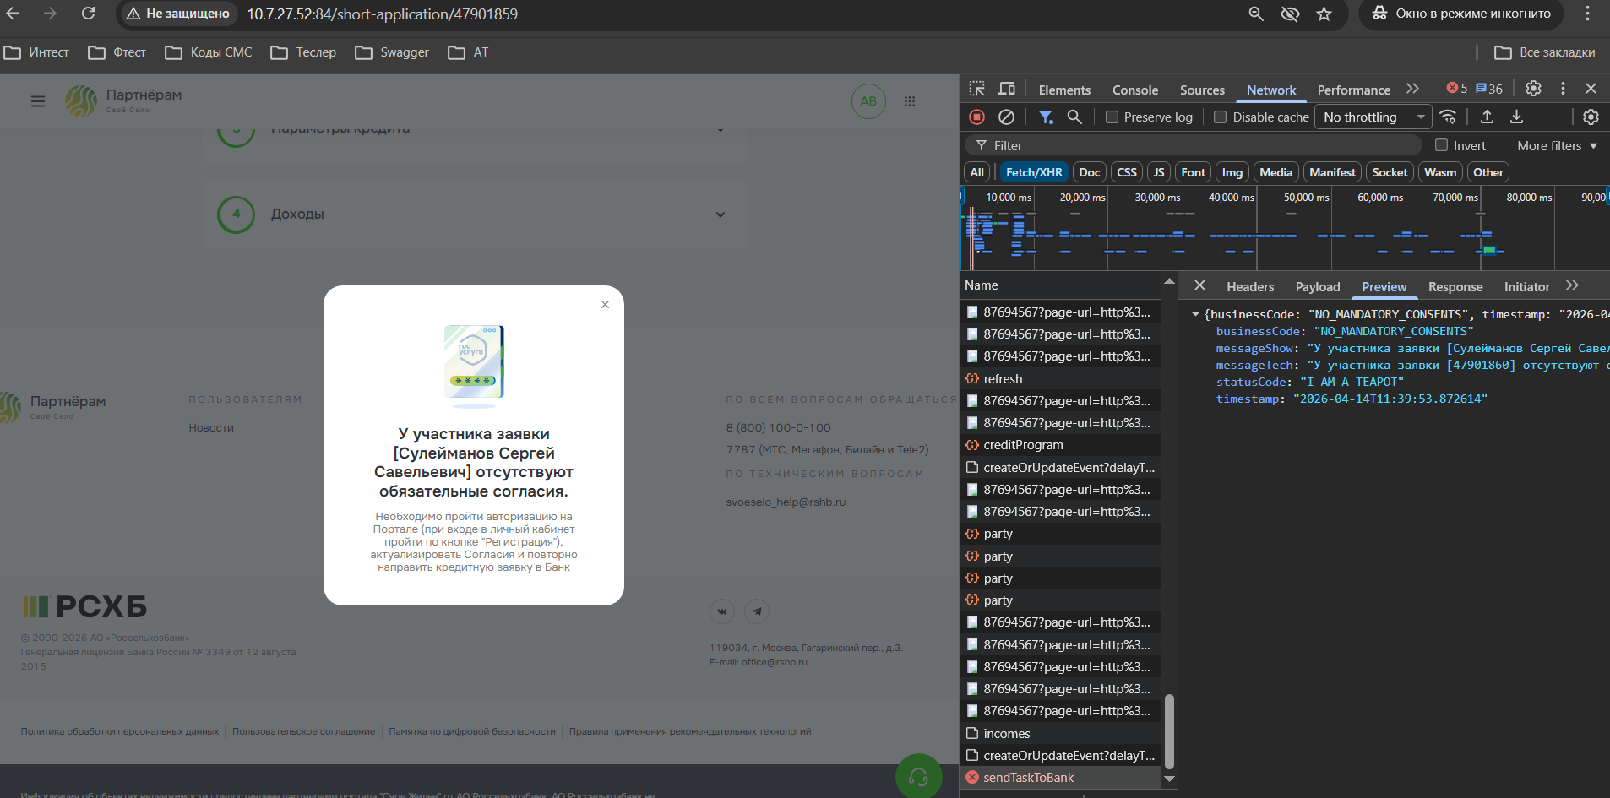Open the Пользовательское соглашение link
This screenshot has height=798, width=1610.
coord(303,731)
